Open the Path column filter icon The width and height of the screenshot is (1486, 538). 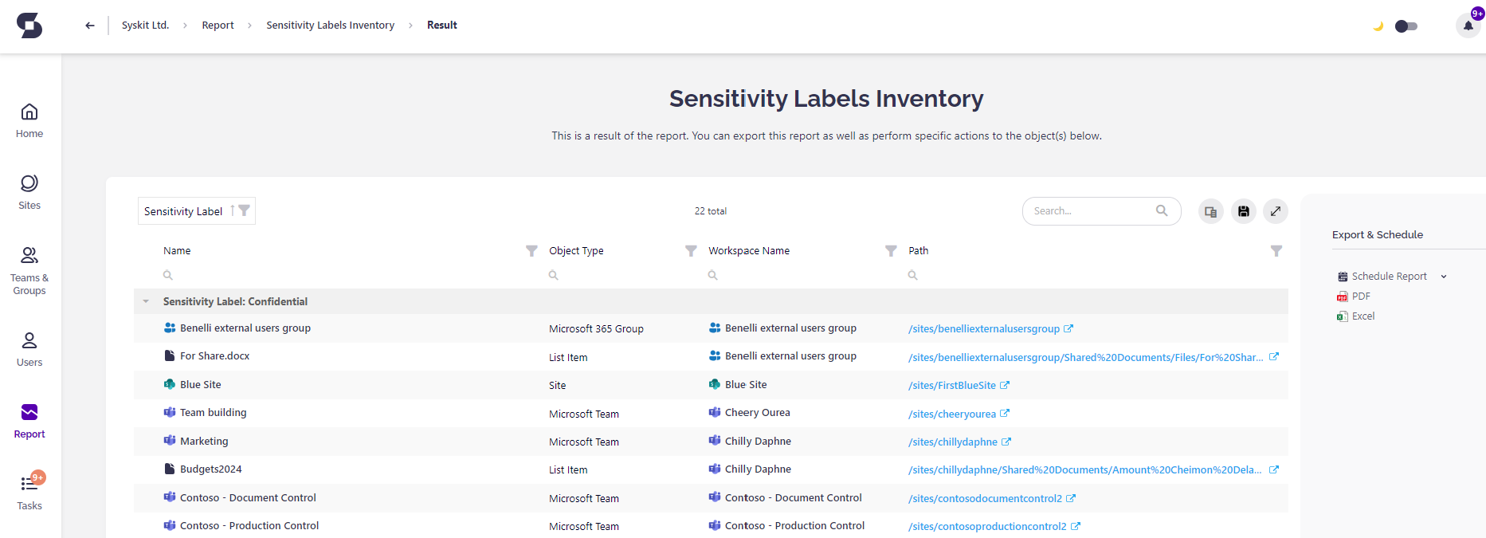tap(1276, 251)
